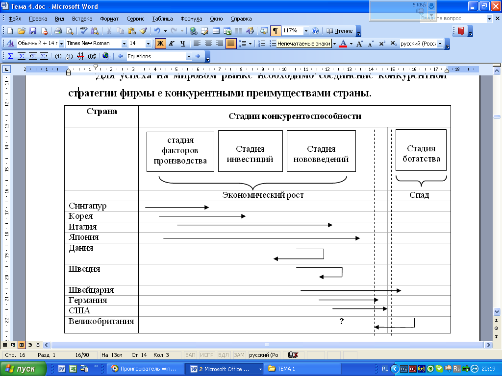Click the horizontal scrollbar track
The height and width of the screenshot is (376, 502).
point(267,345)
